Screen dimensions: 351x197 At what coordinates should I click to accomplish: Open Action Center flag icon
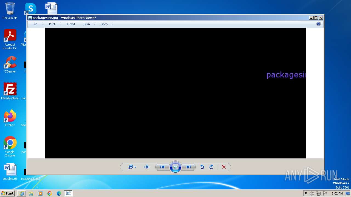coord(325,193)
